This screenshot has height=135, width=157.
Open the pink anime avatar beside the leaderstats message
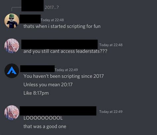pyautogui.click(x=12, y=46)
